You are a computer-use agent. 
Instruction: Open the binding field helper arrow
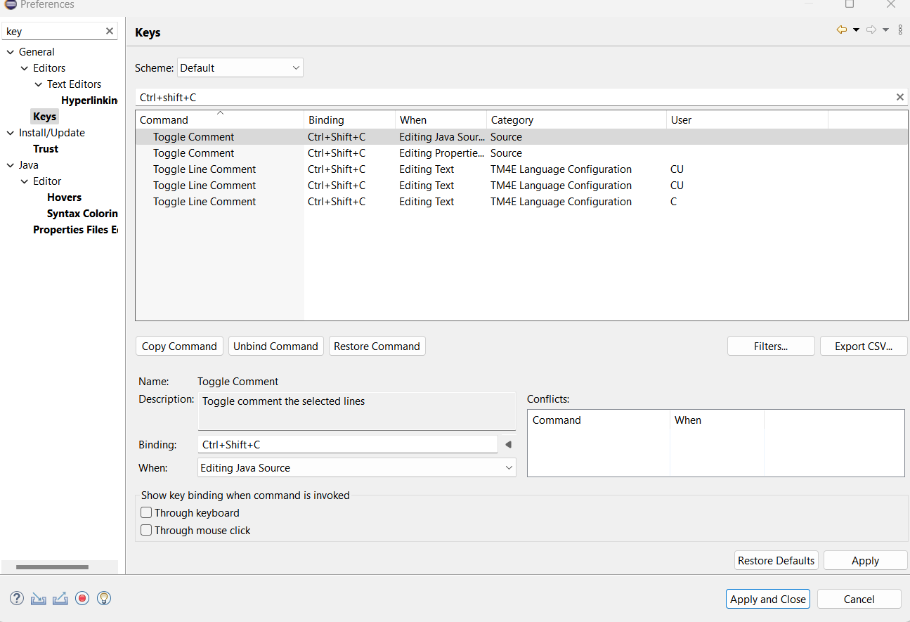[x=508, y=445]
